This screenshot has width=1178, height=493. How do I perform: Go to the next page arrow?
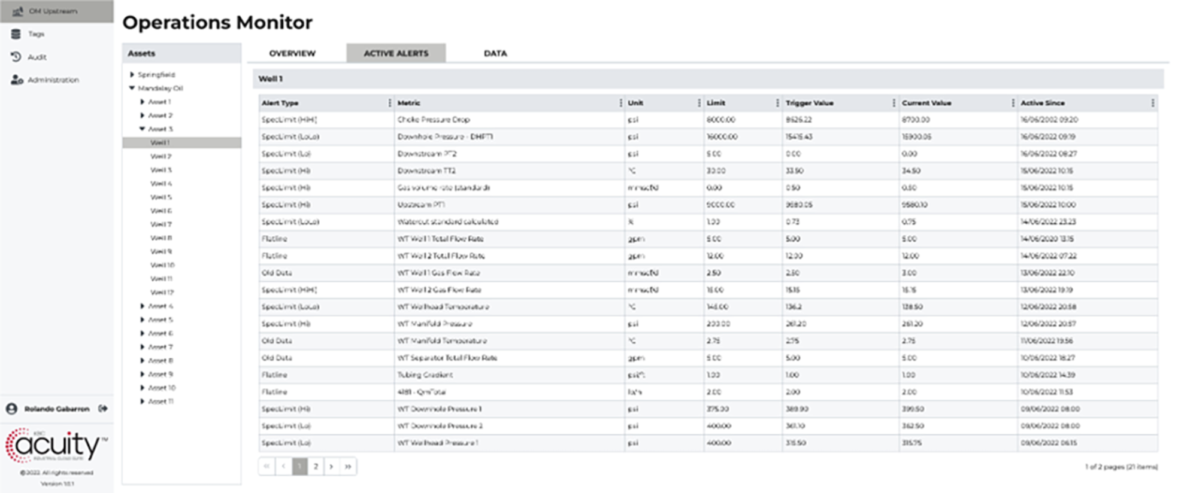(331, 466)
